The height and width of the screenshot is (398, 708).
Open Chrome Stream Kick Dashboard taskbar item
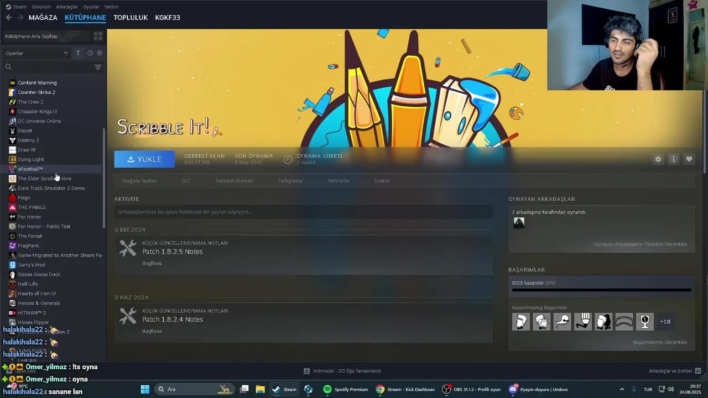click(405, 389)
